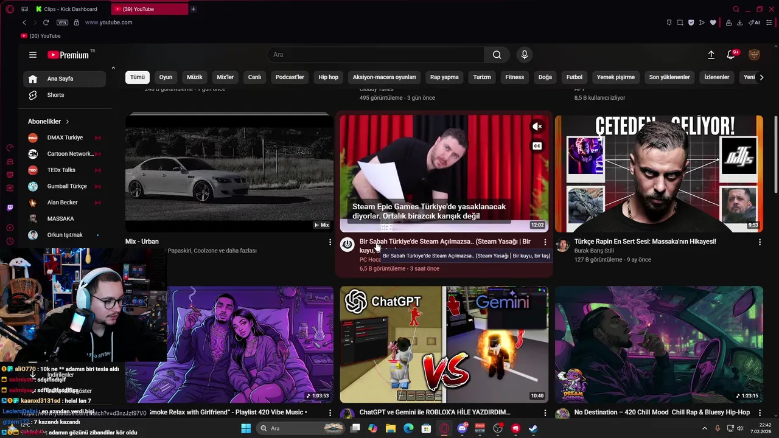
Task: Go back with the browser arrow
Action: coord(24,23)
